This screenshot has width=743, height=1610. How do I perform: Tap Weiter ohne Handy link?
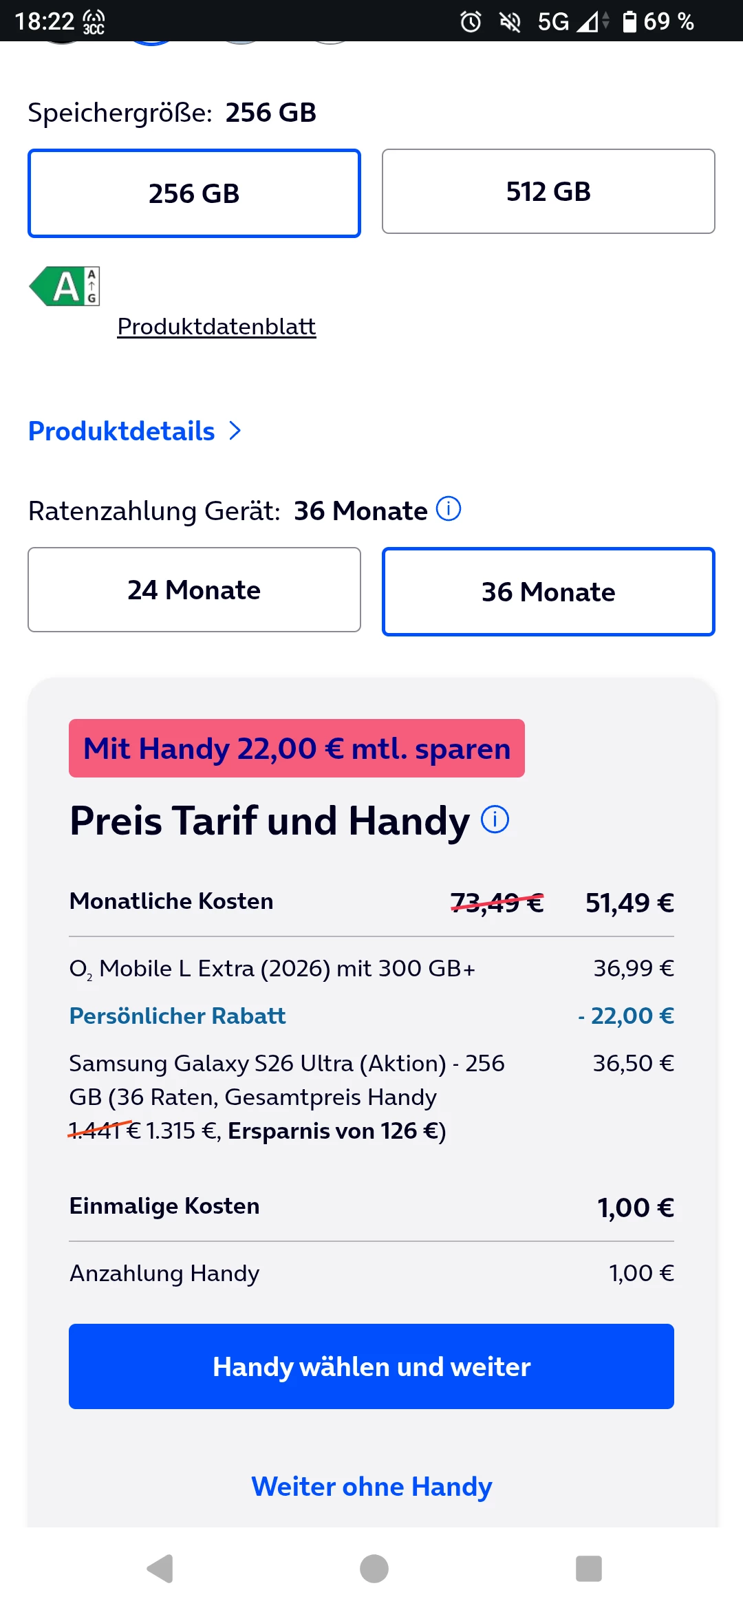pos(371,1486)
